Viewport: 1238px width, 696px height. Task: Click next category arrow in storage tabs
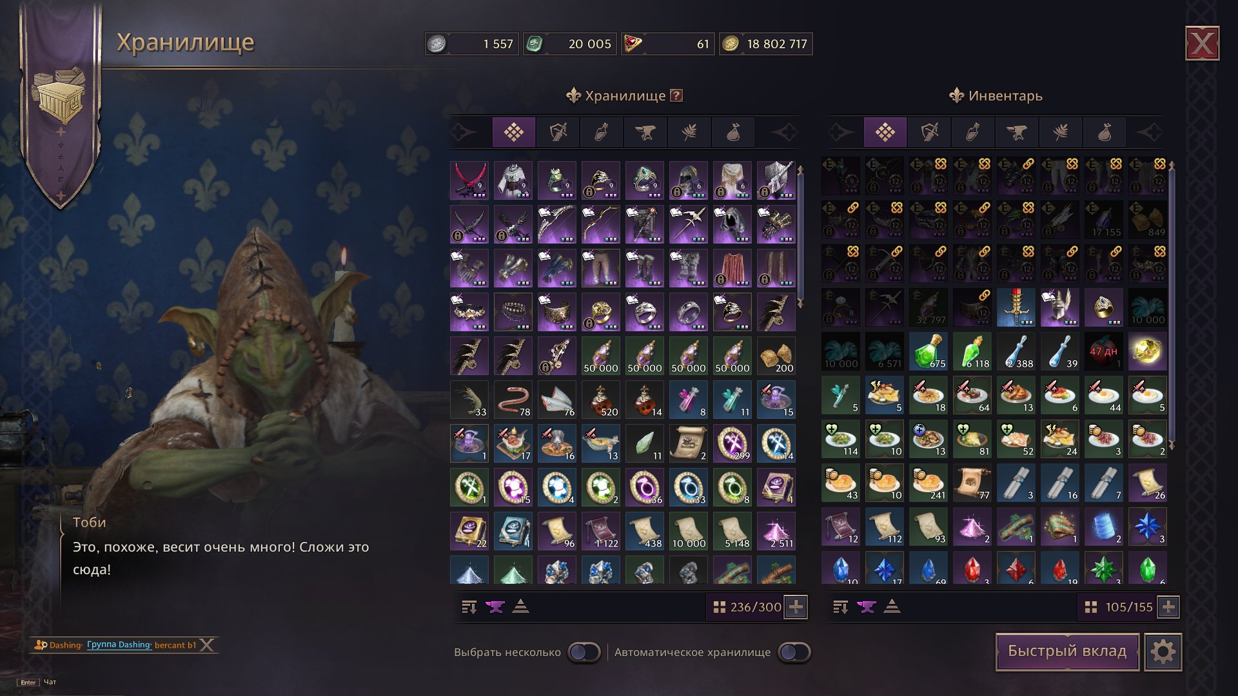[784, 133]
